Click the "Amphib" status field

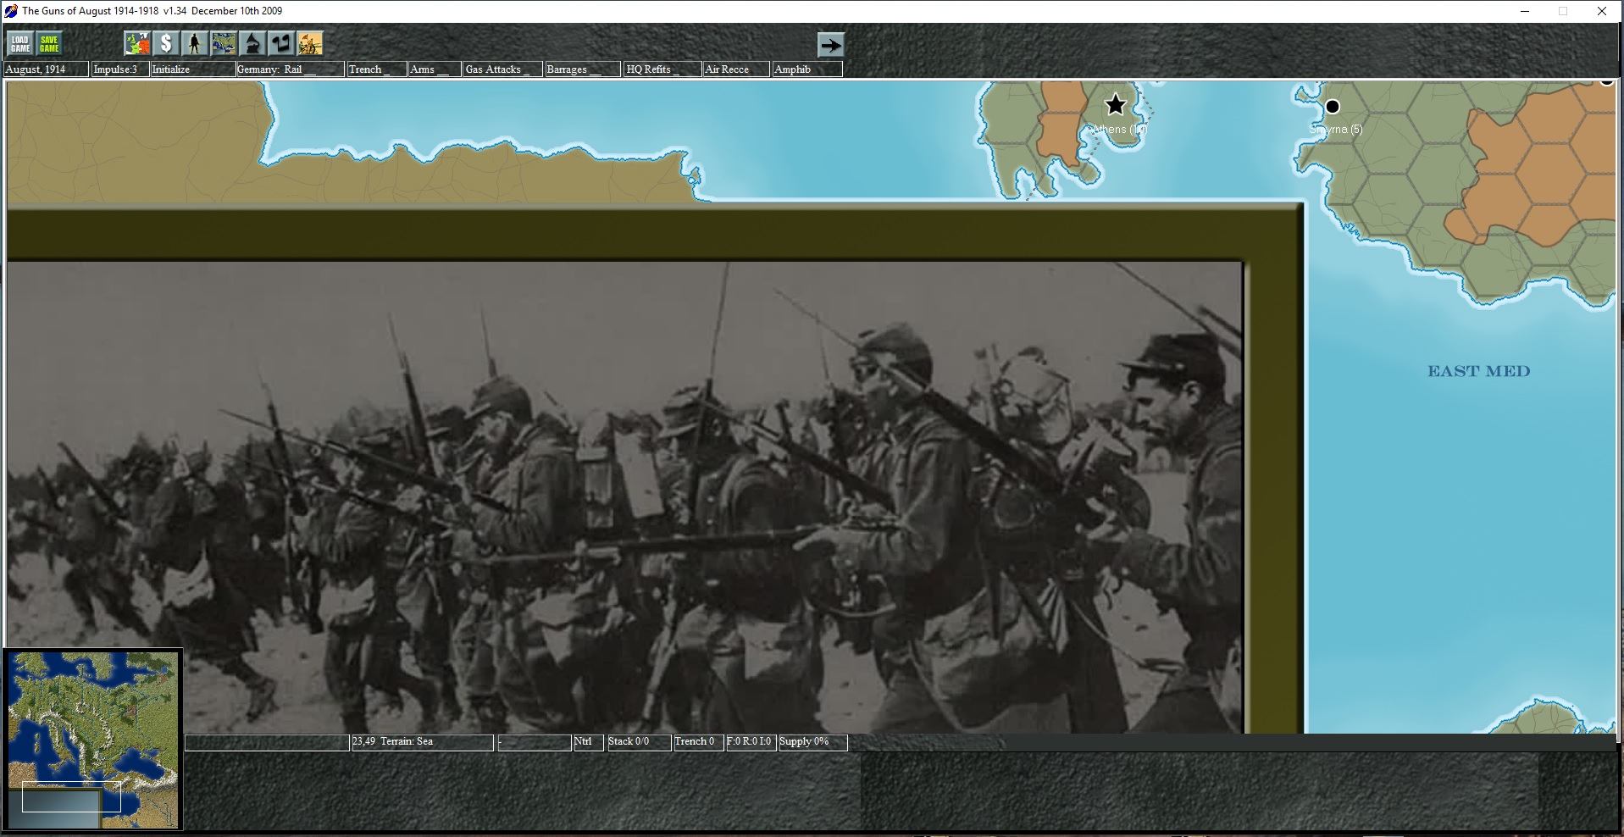pyautogui.click(x=807, y=69)
